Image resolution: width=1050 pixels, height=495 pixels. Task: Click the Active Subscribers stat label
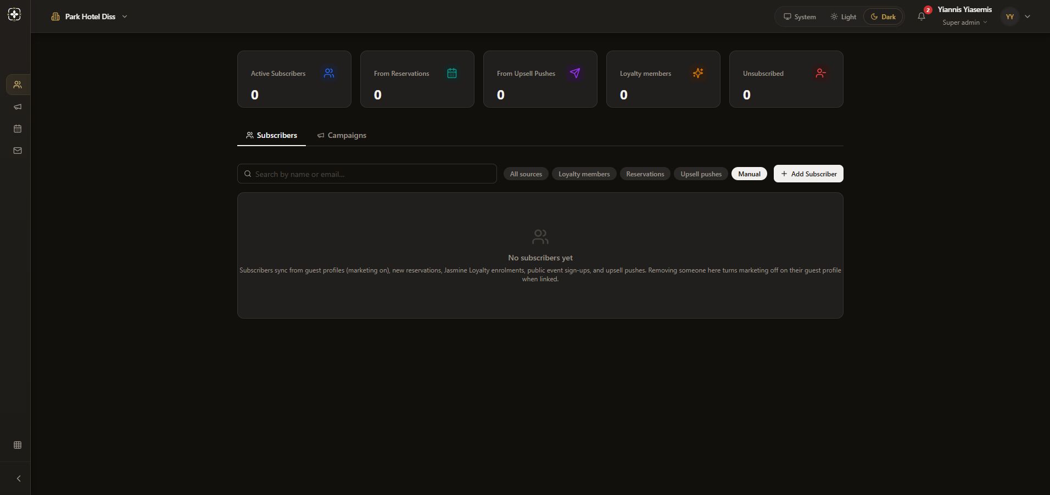(278, 73)
